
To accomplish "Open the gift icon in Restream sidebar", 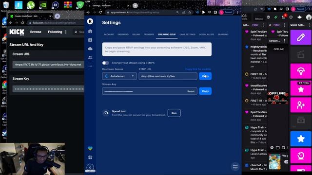I will (90, 157).
